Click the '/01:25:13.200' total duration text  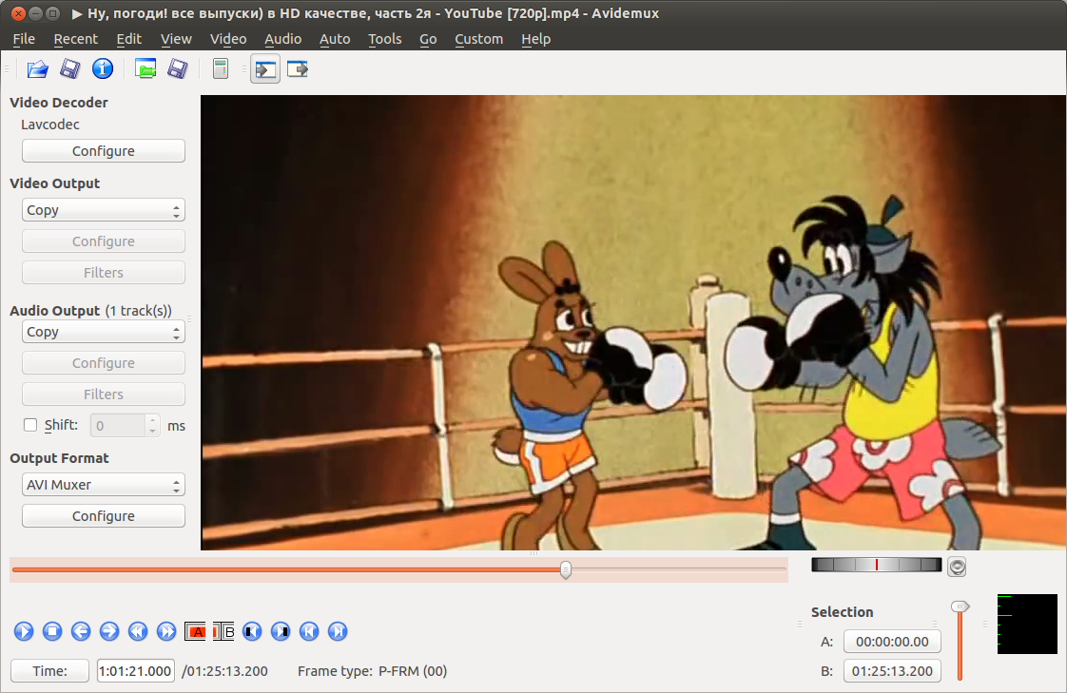224,671
